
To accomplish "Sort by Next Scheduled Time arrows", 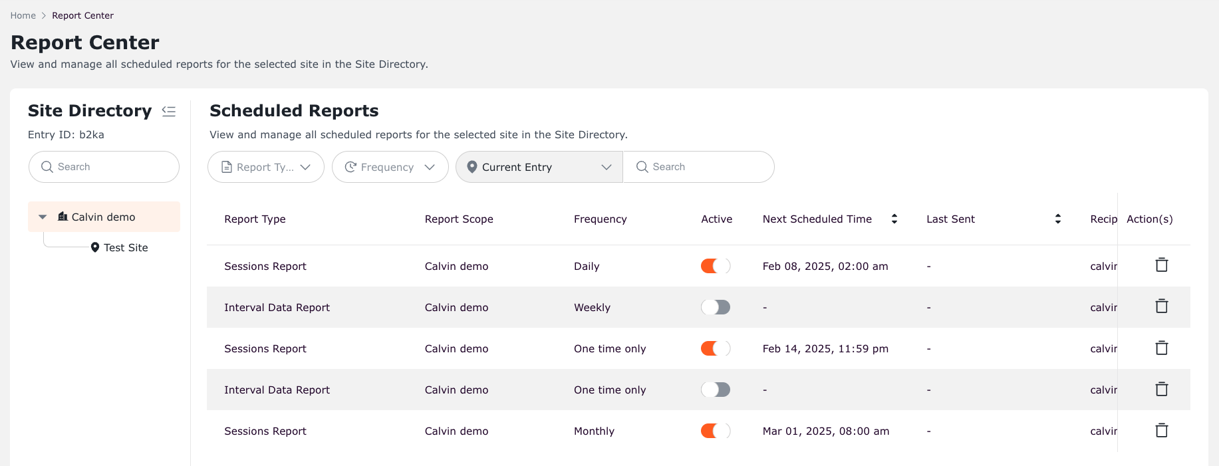I will (x=894, y=219).
